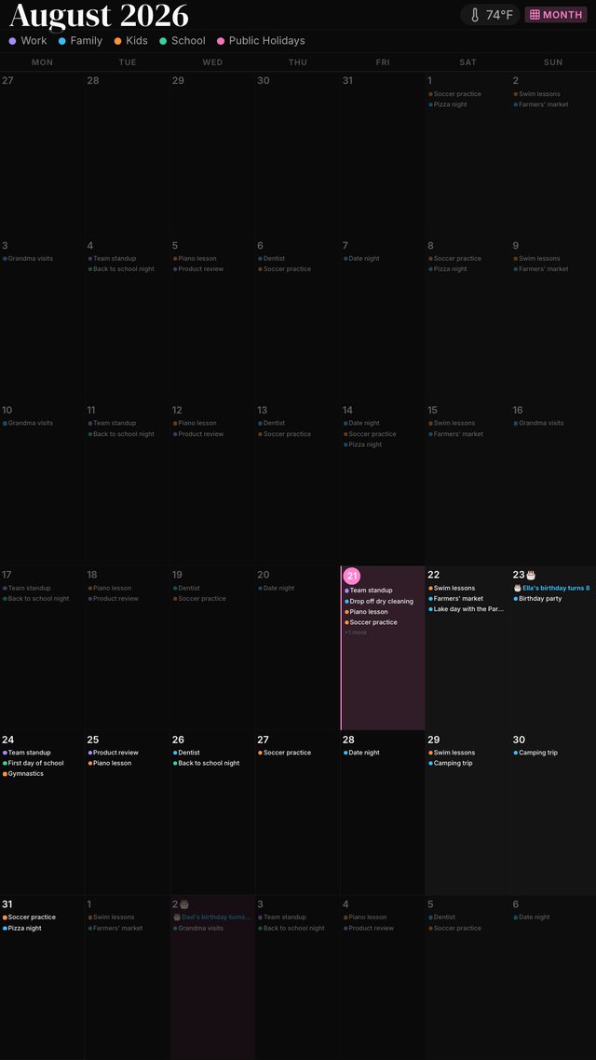Open Team standup on August 11
This screenshot has width=596, height=1060.
point(112,423)
